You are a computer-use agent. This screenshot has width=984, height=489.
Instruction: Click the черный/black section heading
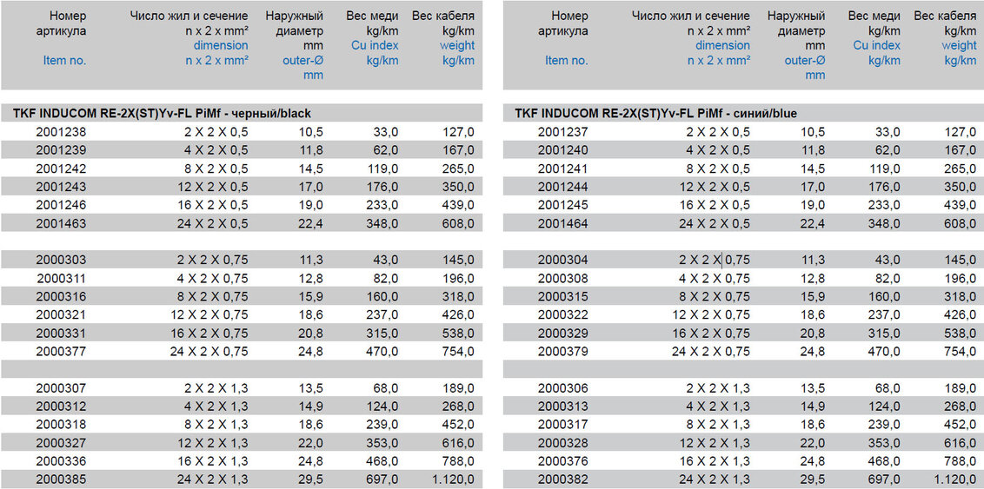point(162,114)
